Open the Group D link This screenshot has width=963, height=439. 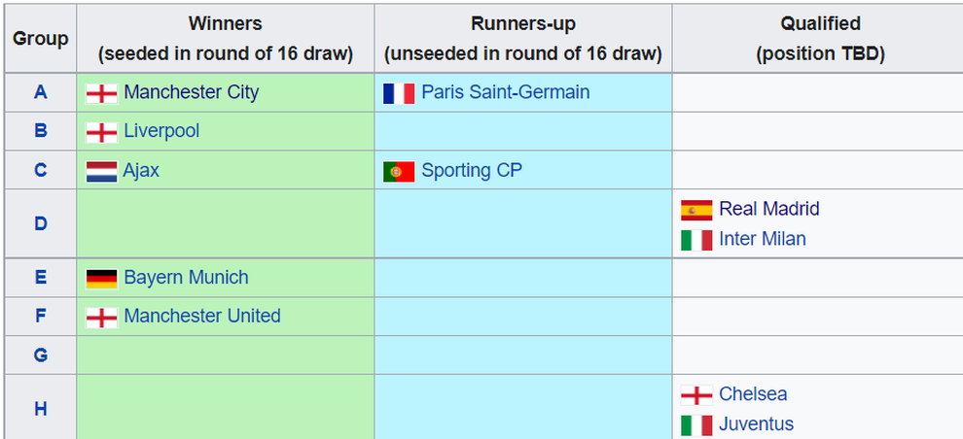41,224
